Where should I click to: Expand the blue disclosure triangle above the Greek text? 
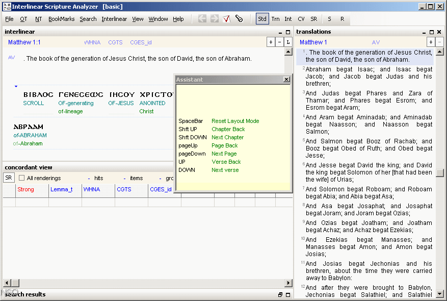pos(16,86)
